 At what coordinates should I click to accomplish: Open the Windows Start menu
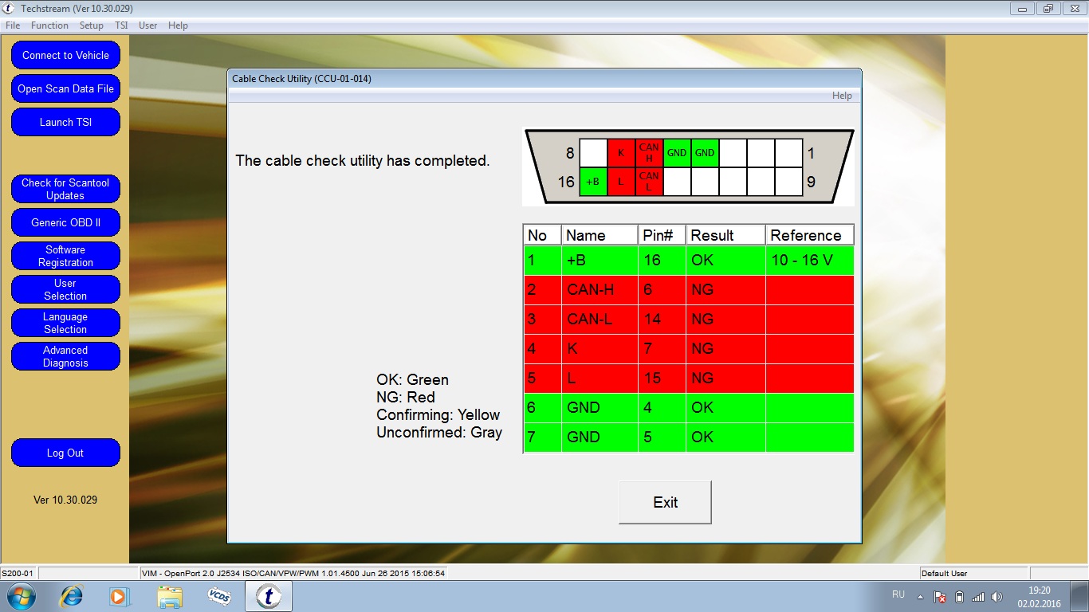tap(20, 596)
